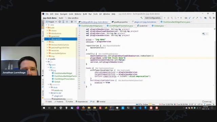Screen dimensions: 217x122
Task: Open the Tools menu
Action: click(95, 14)
